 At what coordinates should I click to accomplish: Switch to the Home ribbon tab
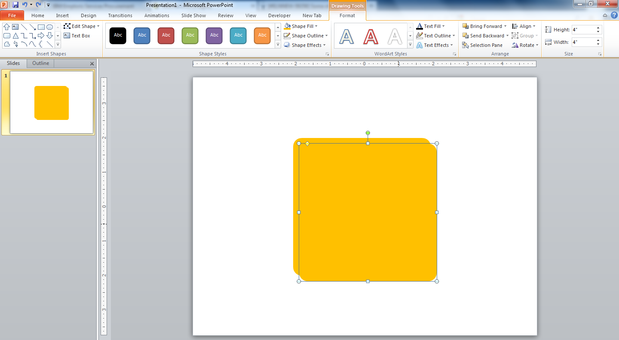(x=38, y=15)
